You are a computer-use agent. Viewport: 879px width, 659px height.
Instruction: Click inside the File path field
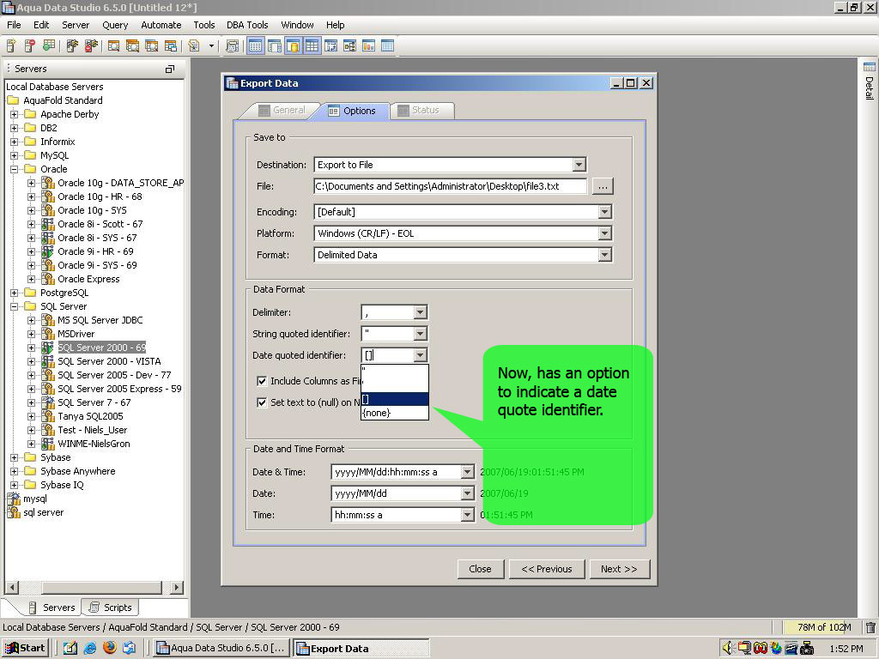tap(450, 186)
